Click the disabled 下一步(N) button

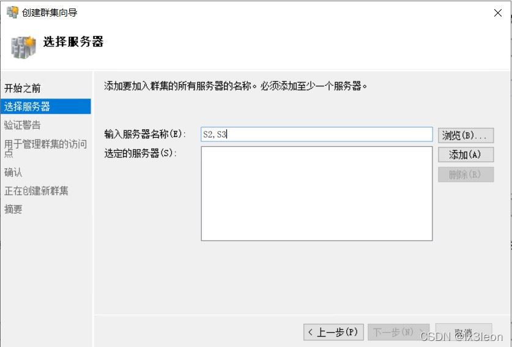(399, 332)
